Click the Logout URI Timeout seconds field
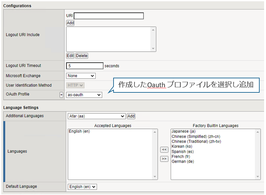266x195 pixels. [x=85, y=66]
